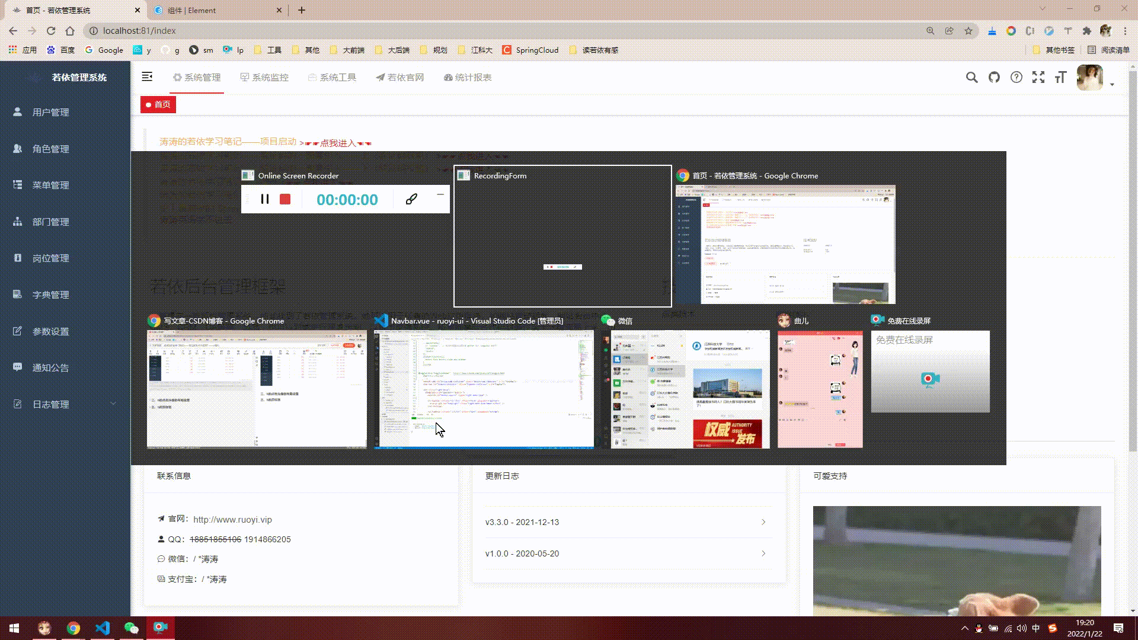Toggle fullscreen icon in navbar

click(x=1038, y=78)
